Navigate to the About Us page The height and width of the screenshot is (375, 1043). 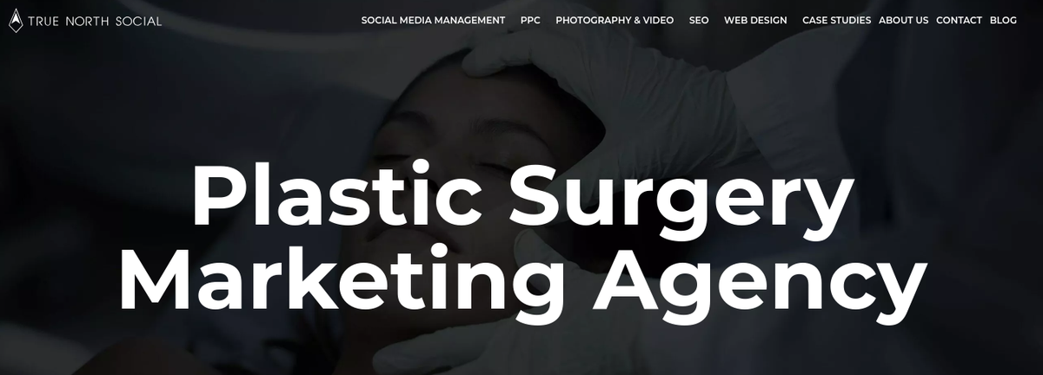coord(903,20)
